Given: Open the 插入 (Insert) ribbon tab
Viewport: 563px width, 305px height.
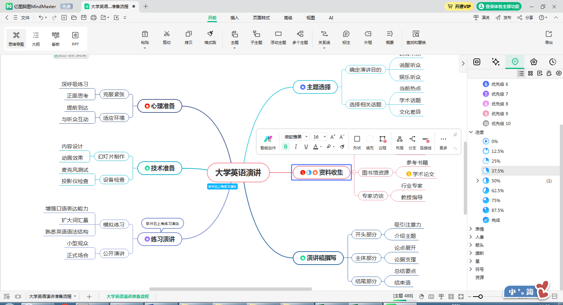Looking at the screenshot, I should (234, 18).
